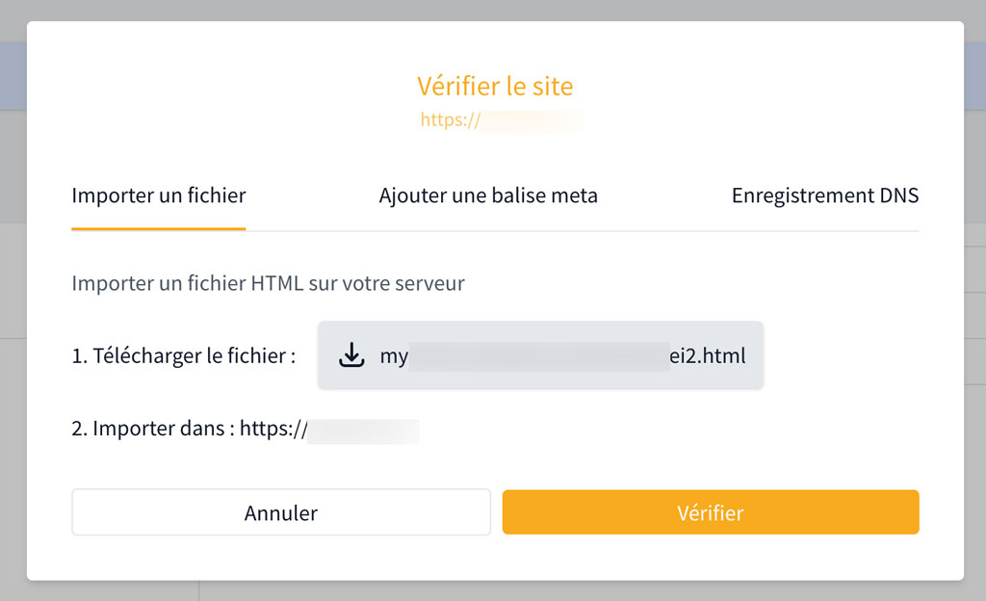This screenshot has width=986, height=601.
Task: Cancel with the "Annuler" button
Action: point(281,512)
